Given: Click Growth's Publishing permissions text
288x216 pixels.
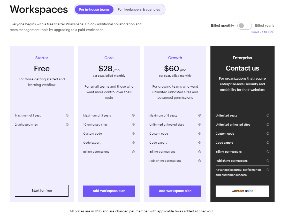Looking at the screenshot, I should (x=165, y=161).
